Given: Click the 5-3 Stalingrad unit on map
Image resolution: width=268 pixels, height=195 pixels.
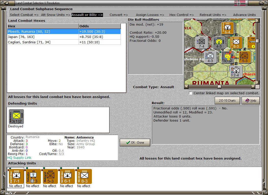Looking at the screenshot, I should coord(245,57).
